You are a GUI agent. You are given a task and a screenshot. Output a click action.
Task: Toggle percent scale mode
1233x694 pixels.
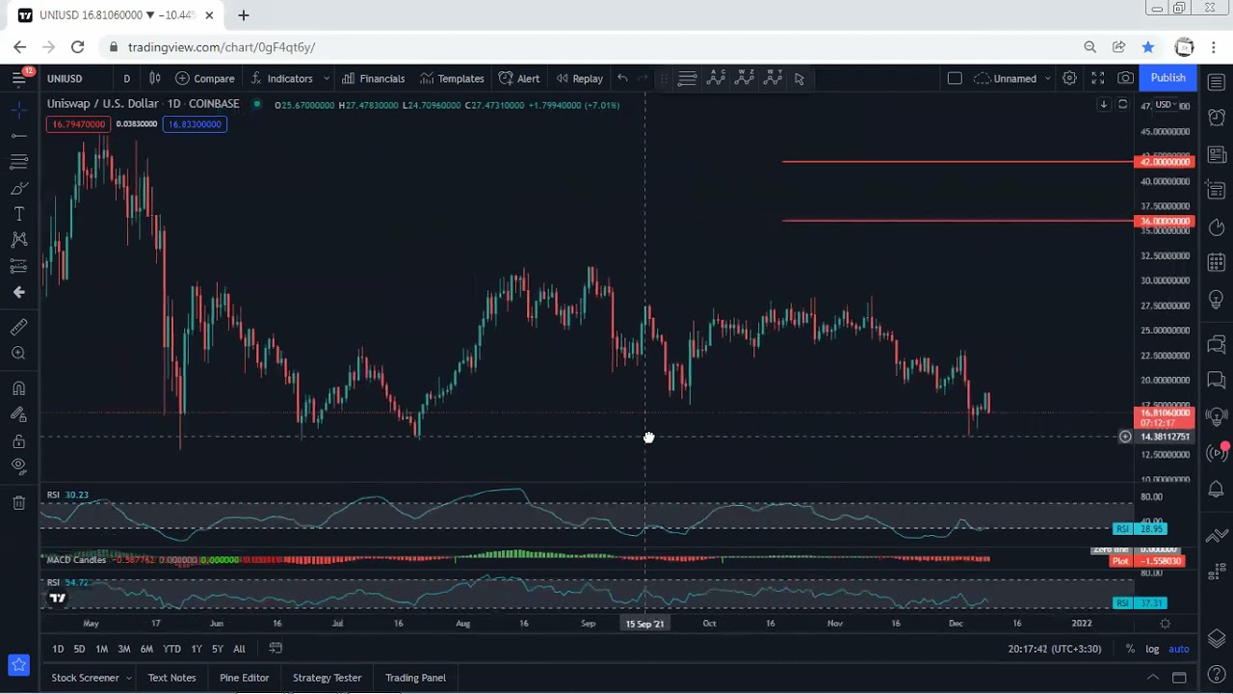pyautogui.click(x=1130, y=649)
